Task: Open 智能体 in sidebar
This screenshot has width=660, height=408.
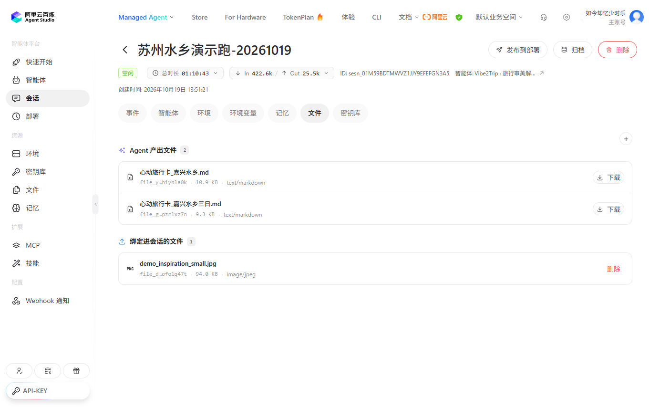Action: pos(48,80)
